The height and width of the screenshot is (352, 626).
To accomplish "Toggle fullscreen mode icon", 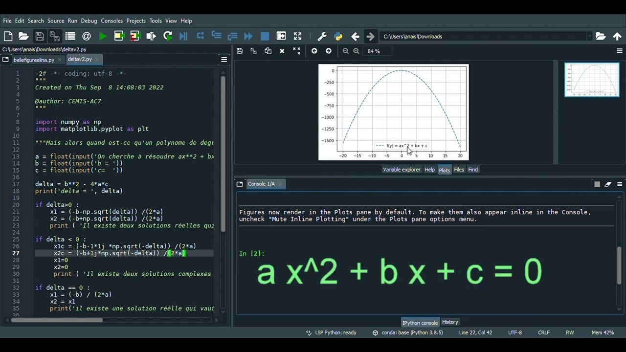I will point(297,36).
